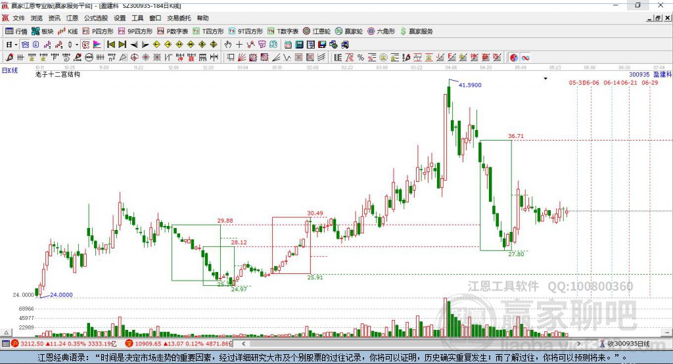Jump to last bar with skip-end icon
Image resolution: width=673 pixels, height=364 pixels.
[122, 45]
